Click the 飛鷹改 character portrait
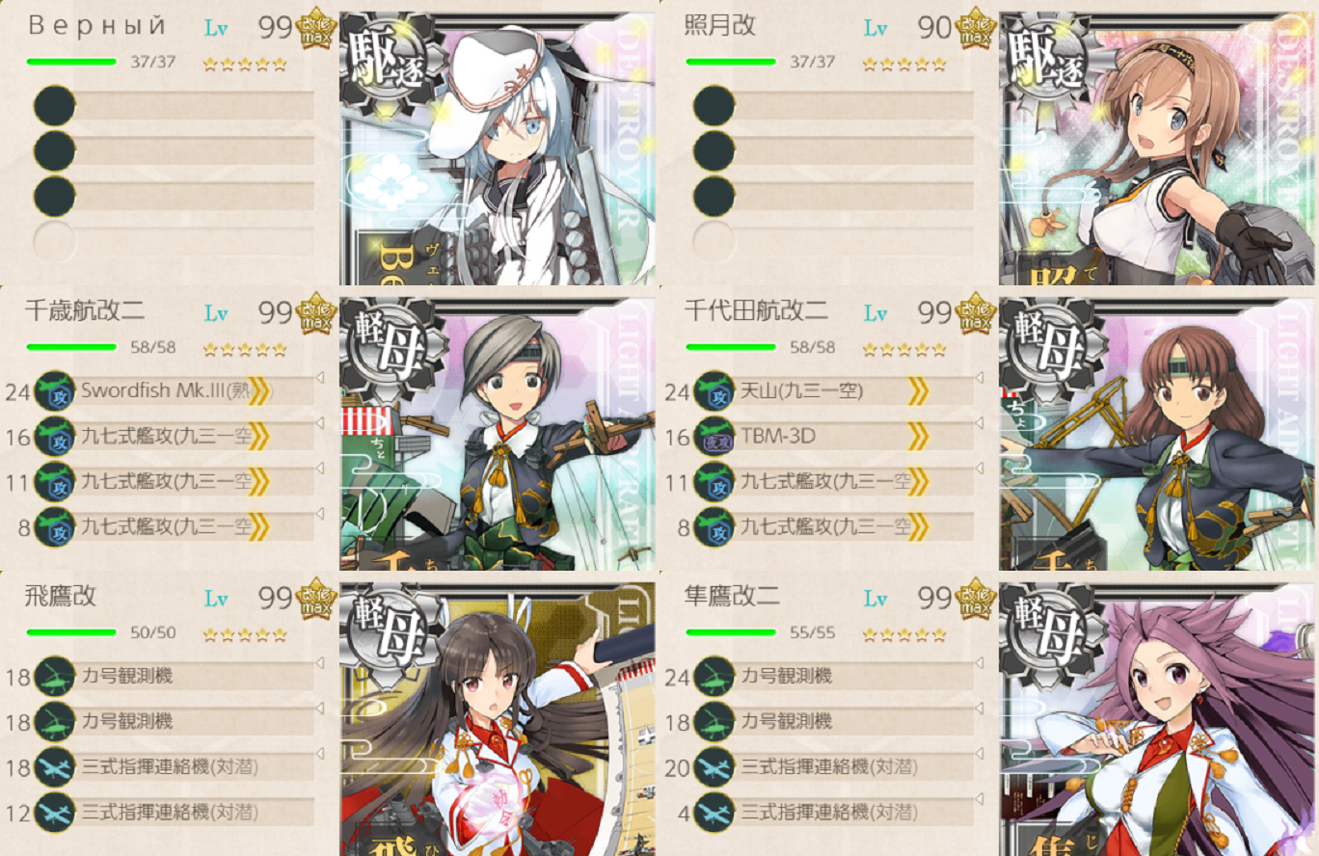Screen dimensions: 1319x856 (x=498, y=718)
